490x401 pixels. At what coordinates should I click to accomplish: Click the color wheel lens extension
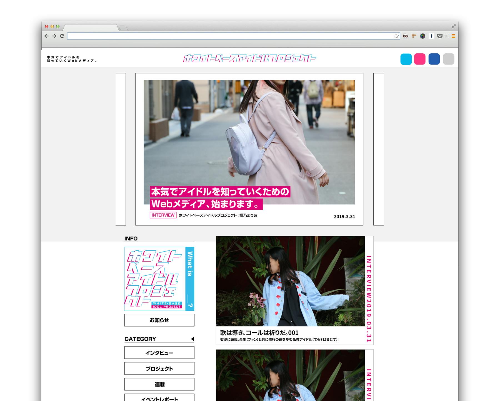[422, 36]
